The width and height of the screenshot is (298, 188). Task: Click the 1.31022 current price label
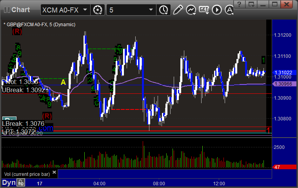click(284, 73)
